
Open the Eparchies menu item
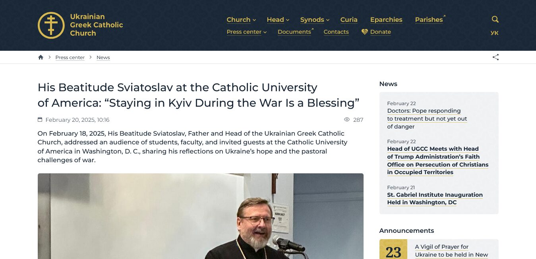point(386,20)
